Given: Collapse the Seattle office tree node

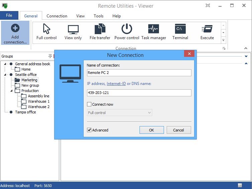Looking at the screenshot, I should click(x=5, y=75).
